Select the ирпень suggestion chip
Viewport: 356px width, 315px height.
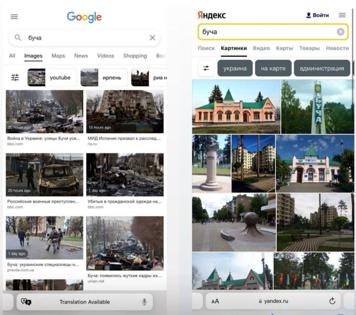[104, 77]
